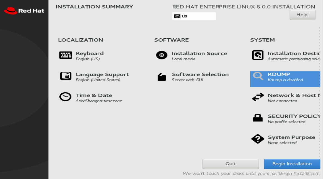Viewport: 323px width, 179px height.
Task: Open Software Selection settings
Action: pos(200,74)
